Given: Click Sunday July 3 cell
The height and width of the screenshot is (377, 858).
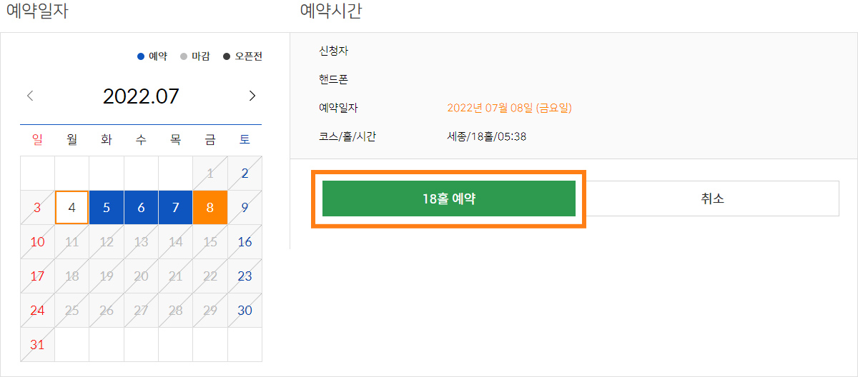Looking at the screenshot, I should [37, 208].
